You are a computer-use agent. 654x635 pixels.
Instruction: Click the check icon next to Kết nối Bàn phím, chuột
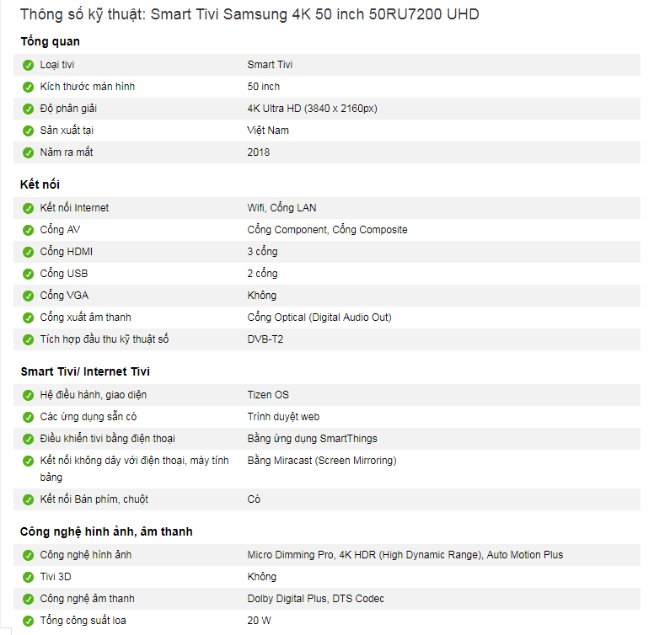(x=29, y=499)
